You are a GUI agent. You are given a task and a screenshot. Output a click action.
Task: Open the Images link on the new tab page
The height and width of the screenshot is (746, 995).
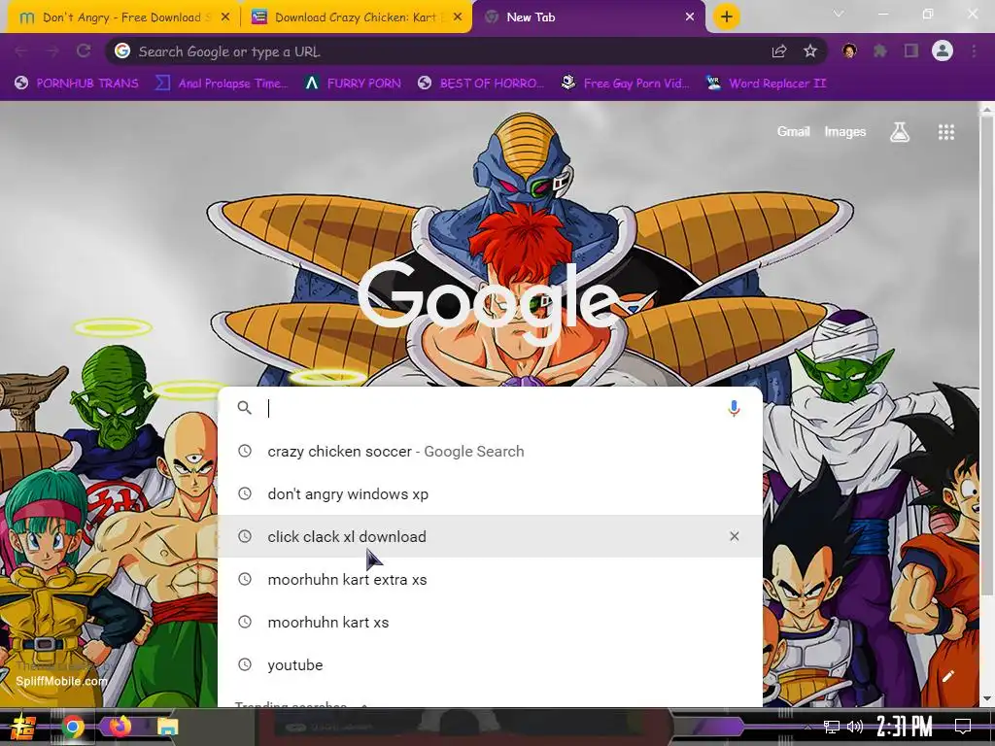pos(844,131)
